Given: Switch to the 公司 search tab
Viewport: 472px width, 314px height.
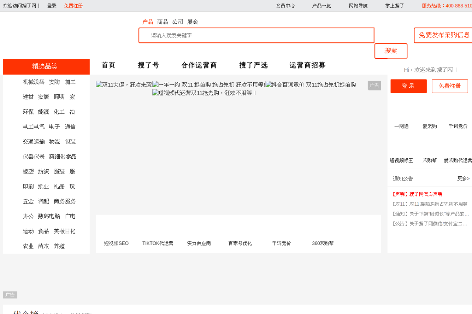Looking at the screenshot, I should (x=177, y=22).
